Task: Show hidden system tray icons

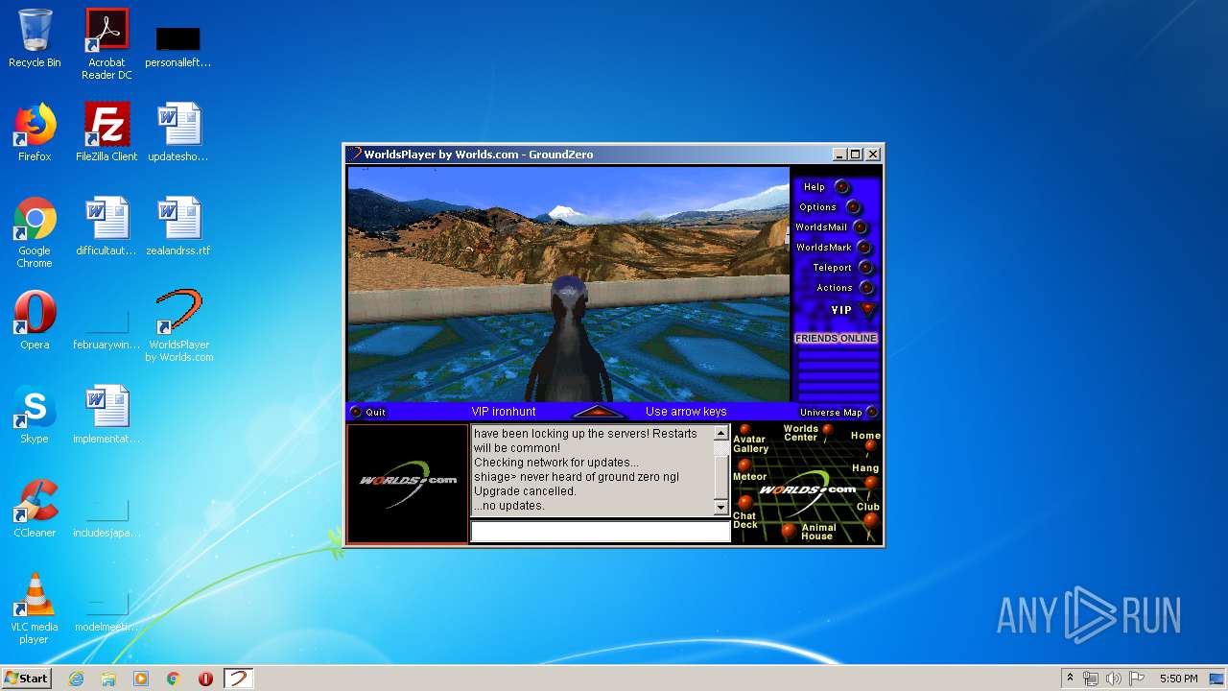Action: (x=1070, y=679)
